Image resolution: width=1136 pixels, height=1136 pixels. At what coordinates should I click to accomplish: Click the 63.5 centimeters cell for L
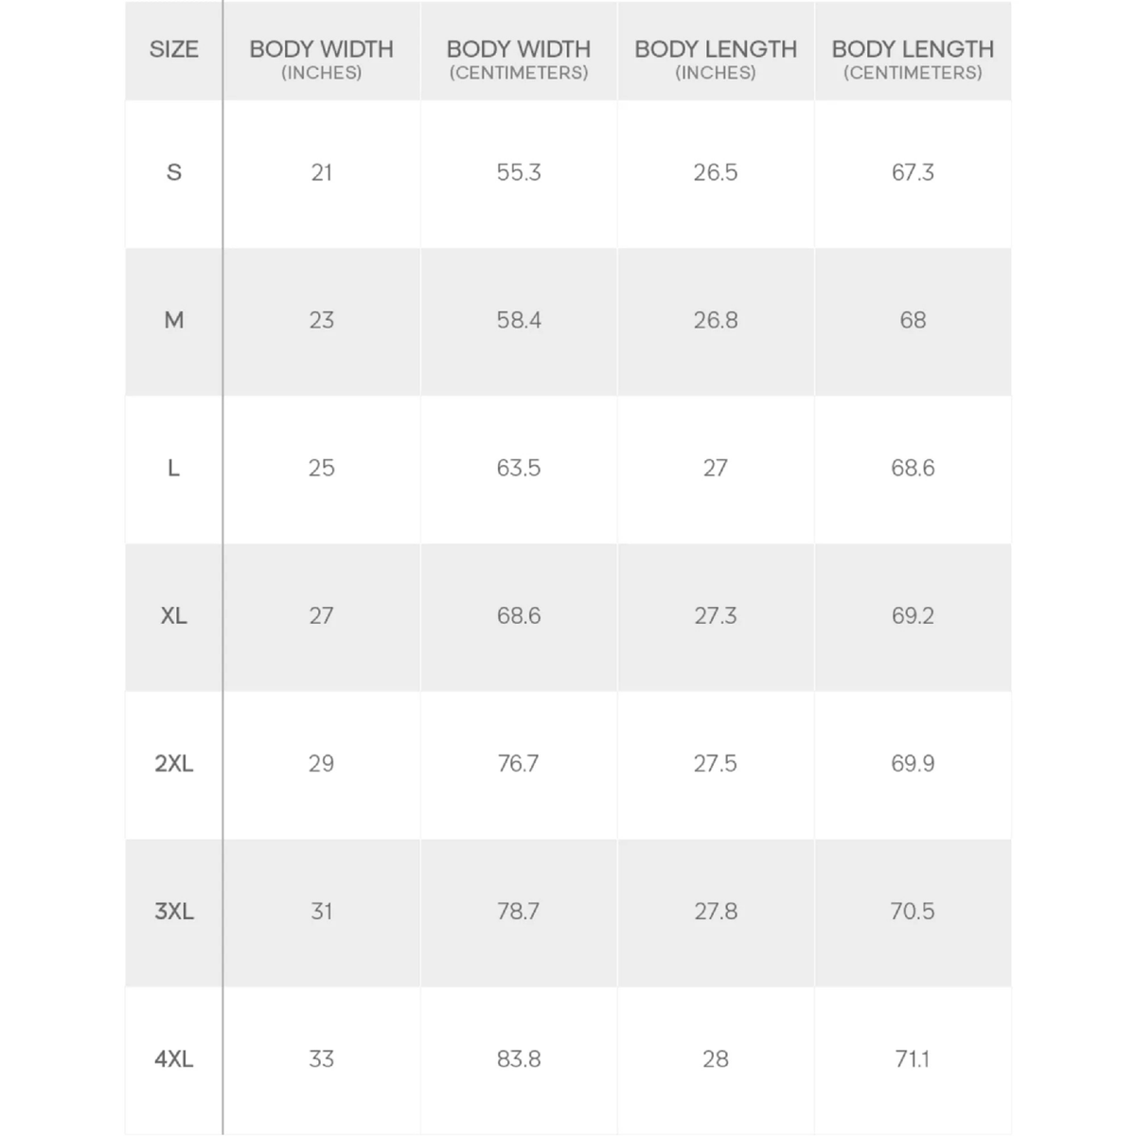point(519,468)
